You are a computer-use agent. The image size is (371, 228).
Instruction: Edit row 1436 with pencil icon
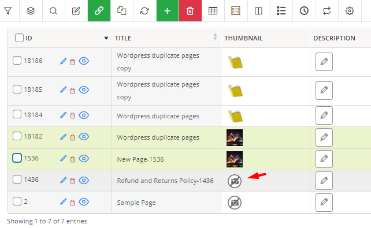(63, 180)
